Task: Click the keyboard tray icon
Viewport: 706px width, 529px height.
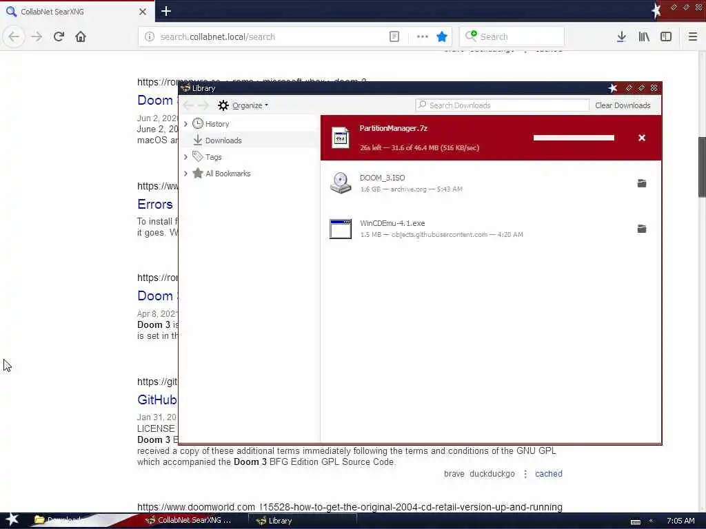Action: click(635, 521)
